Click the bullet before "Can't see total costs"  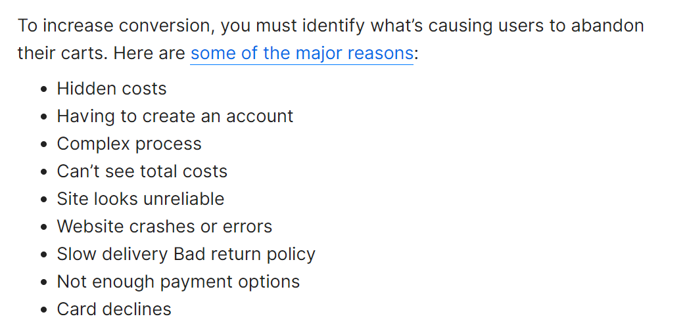[44, 173]
